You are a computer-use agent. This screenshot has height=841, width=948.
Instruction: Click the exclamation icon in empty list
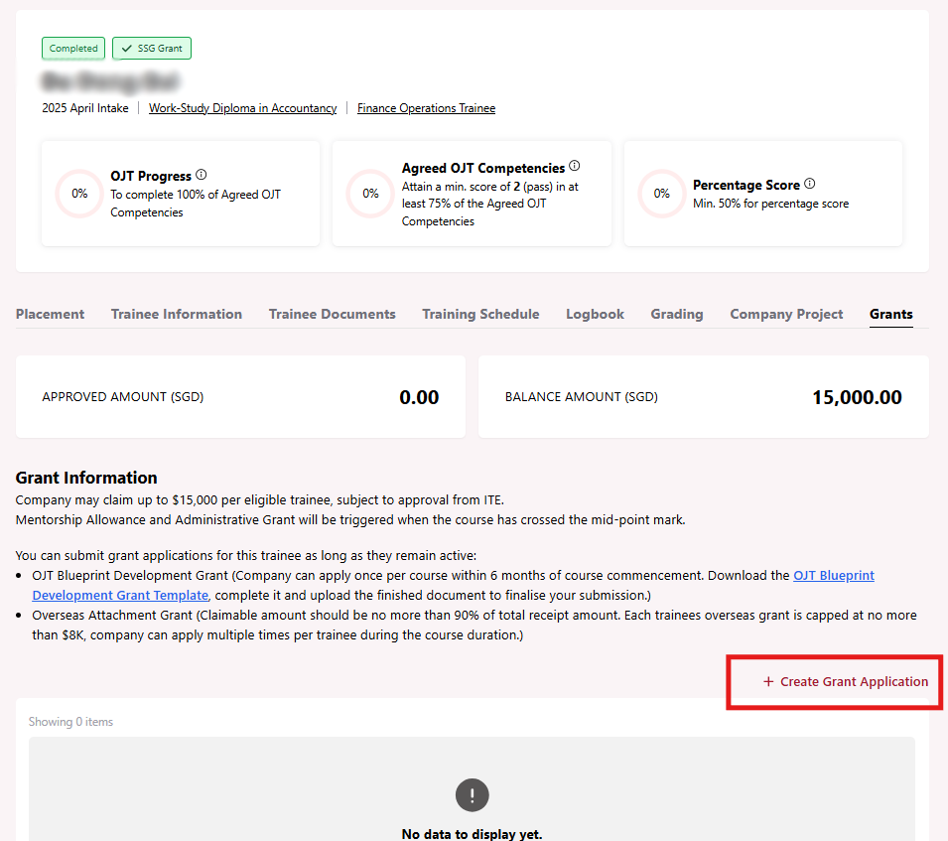[x=473, y=794]
